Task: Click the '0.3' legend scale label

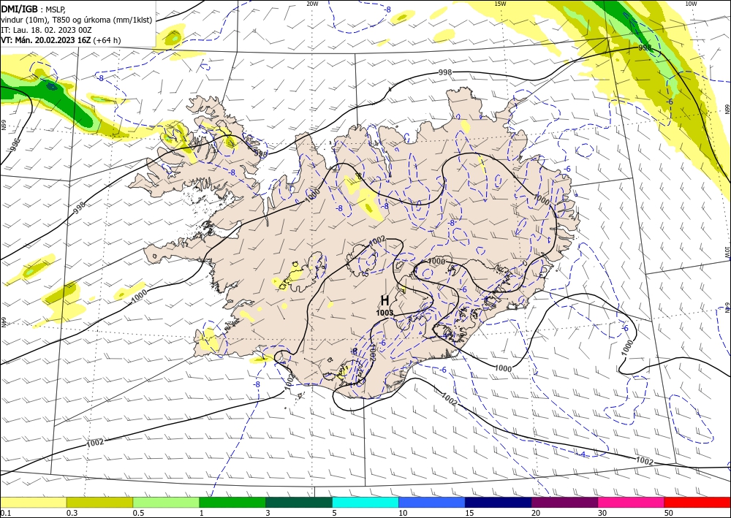Action: pyautogui.click(x=72, y=513)
